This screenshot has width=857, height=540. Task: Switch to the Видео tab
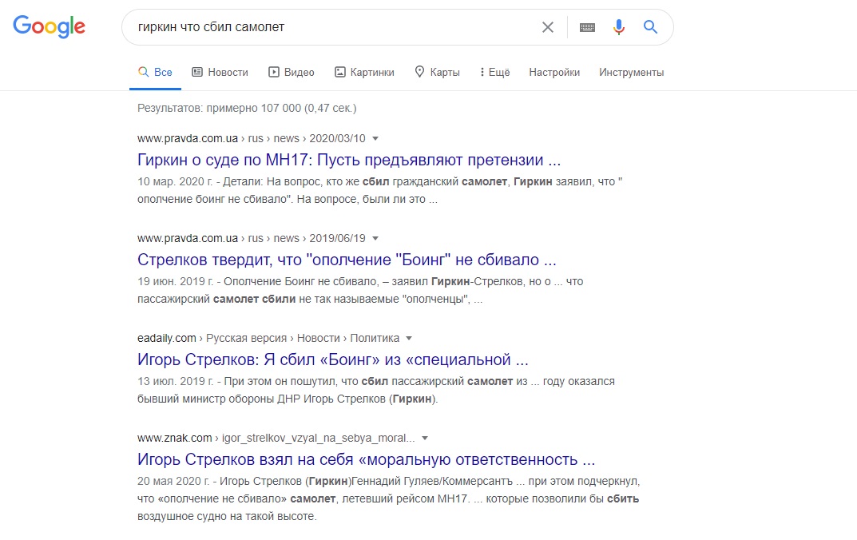point(292,72)
